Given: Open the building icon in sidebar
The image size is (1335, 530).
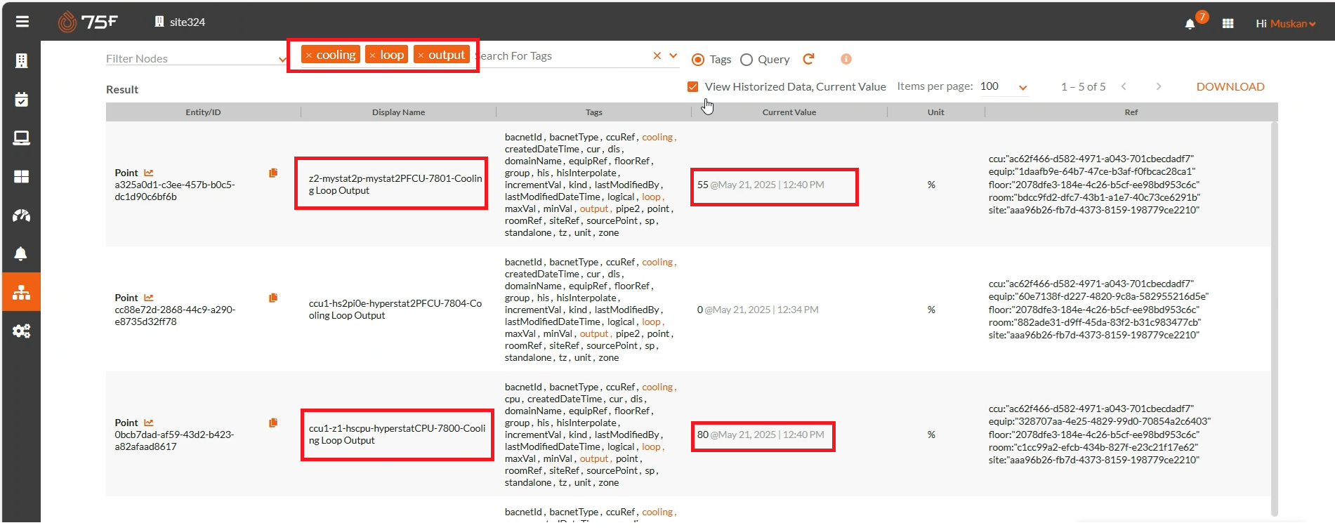Looking at the screenshot, I should point(21,61).
